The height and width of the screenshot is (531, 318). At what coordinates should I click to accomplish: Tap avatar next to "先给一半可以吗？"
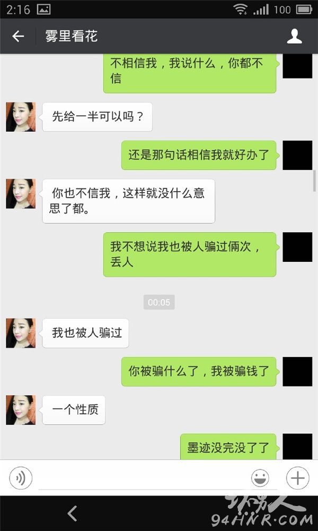point(21,117)
